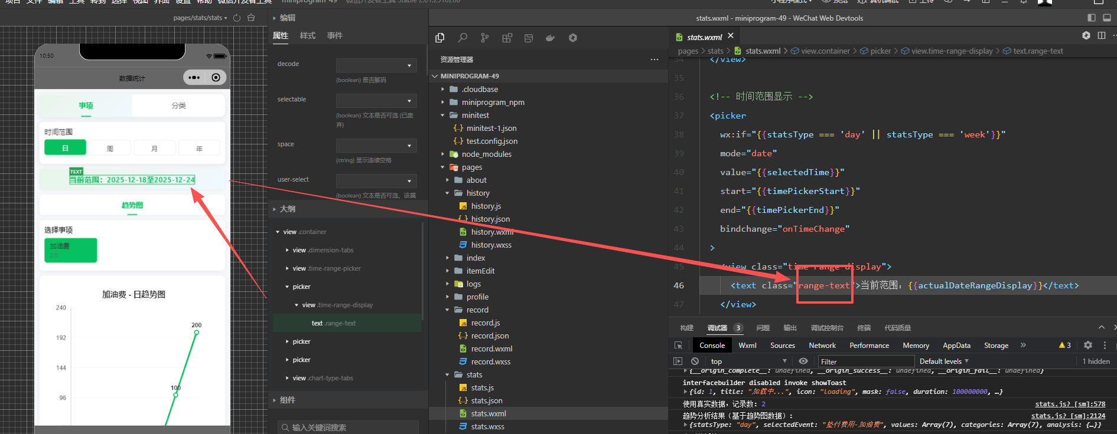
Task: Switch to the Network tab
Action: coord(822,346)
